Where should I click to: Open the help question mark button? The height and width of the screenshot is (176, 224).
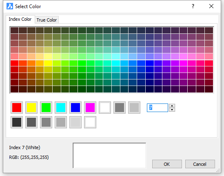click(x=193, y=6)
